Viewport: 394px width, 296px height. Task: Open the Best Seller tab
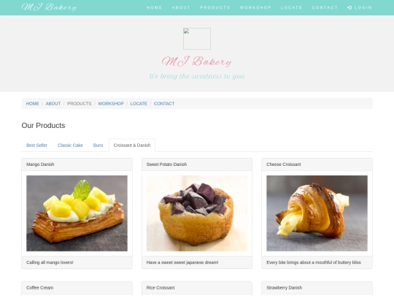point(36,145)
